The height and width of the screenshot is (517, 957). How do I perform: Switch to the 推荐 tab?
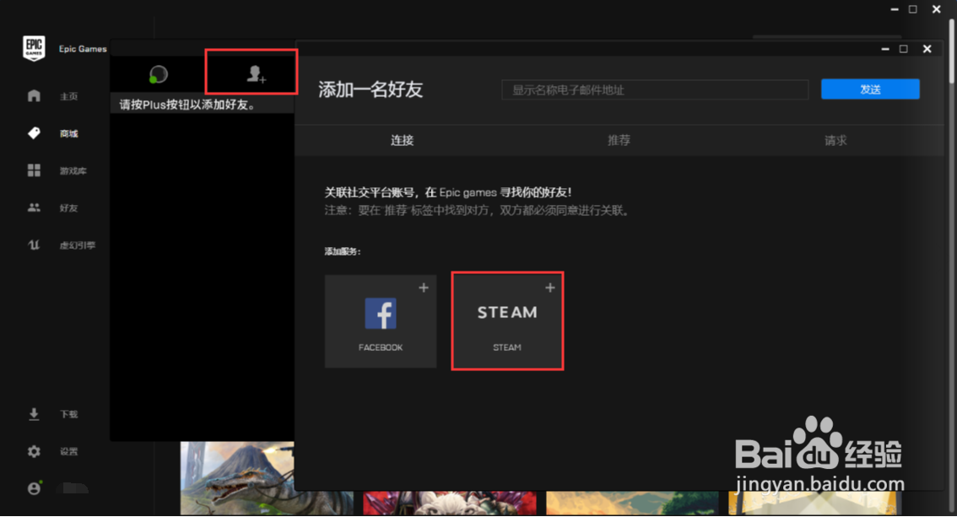[x=619, y=140]
